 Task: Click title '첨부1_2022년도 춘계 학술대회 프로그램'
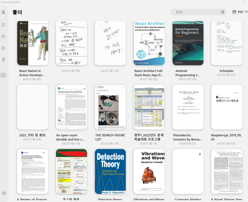[149, 137]
